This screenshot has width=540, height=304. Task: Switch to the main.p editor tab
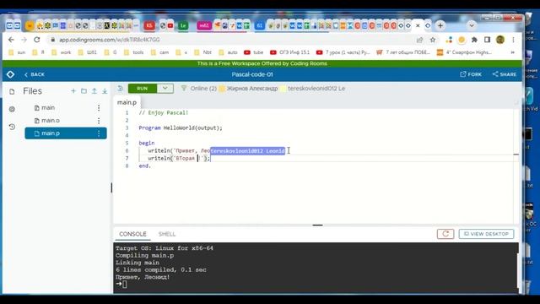click(x=127, y=102)
